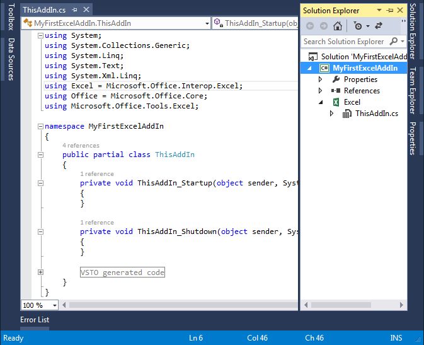Open the MyFirstExcelAddIn.ThisAddIn class dropdown
This screenshot has width=424, height=345.
207,23
